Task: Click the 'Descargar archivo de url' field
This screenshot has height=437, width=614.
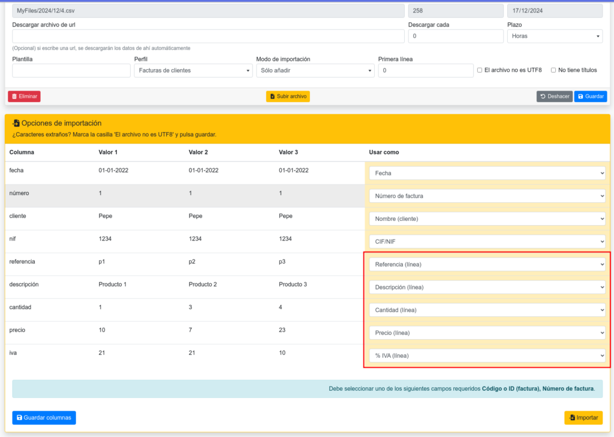Action: point(208,36)
